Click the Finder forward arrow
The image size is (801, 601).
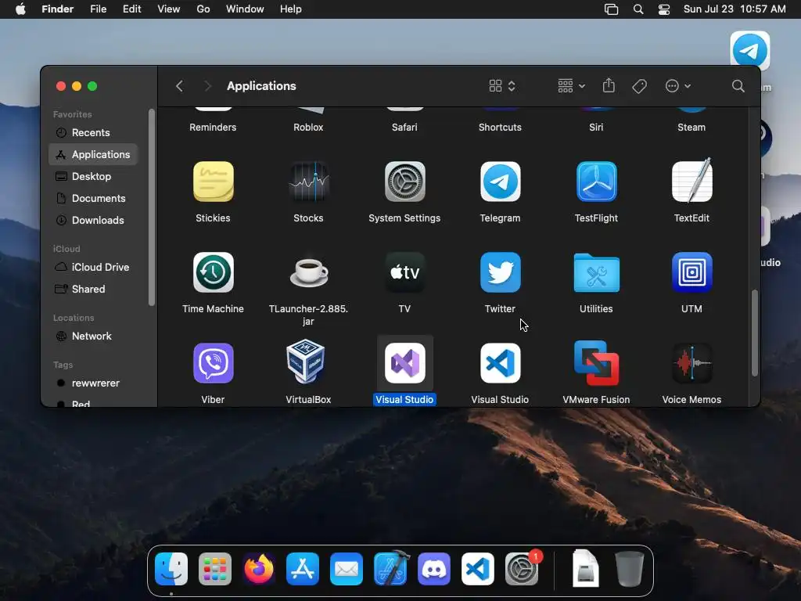pyautogui.click(x=207, y=86)
